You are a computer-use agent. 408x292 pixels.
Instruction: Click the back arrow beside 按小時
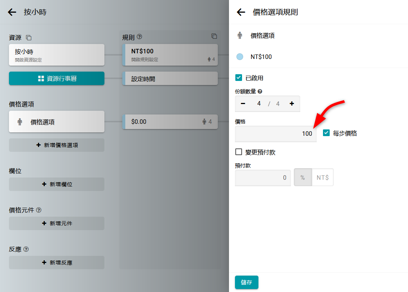[12, 12]
